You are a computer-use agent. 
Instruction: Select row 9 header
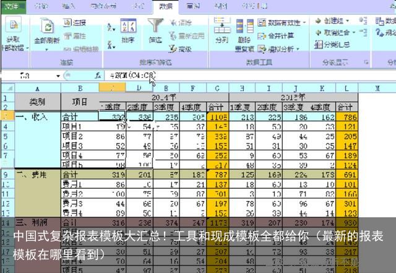(7, 175)
